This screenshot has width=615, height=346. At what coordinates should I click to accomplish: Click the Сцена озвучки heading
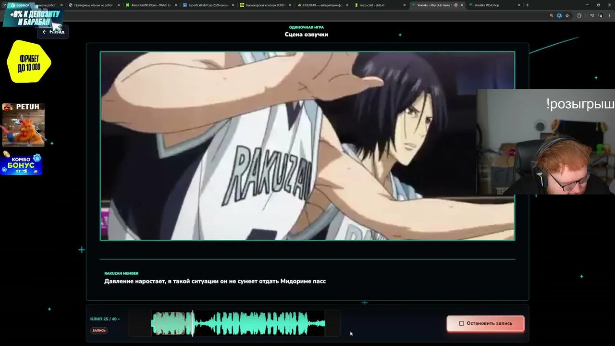pos(307,35)
